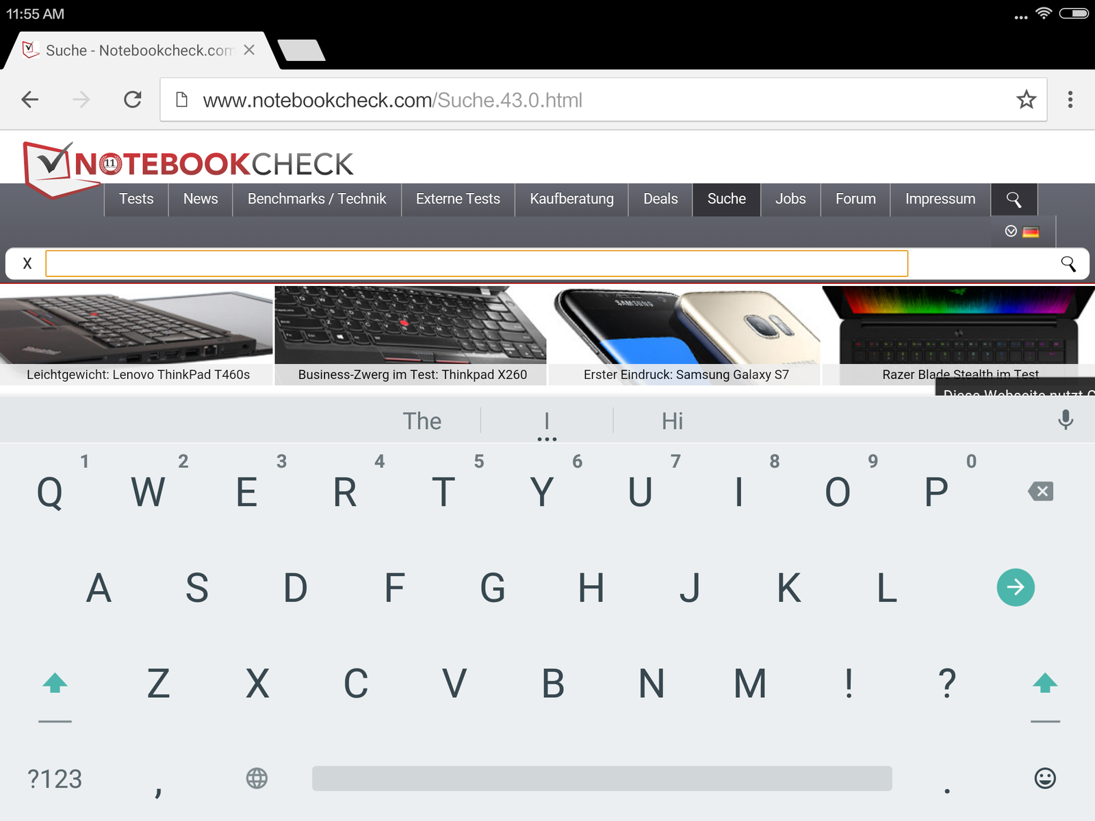Open the Samsung Galaxy S7 article link

[686, 374]
